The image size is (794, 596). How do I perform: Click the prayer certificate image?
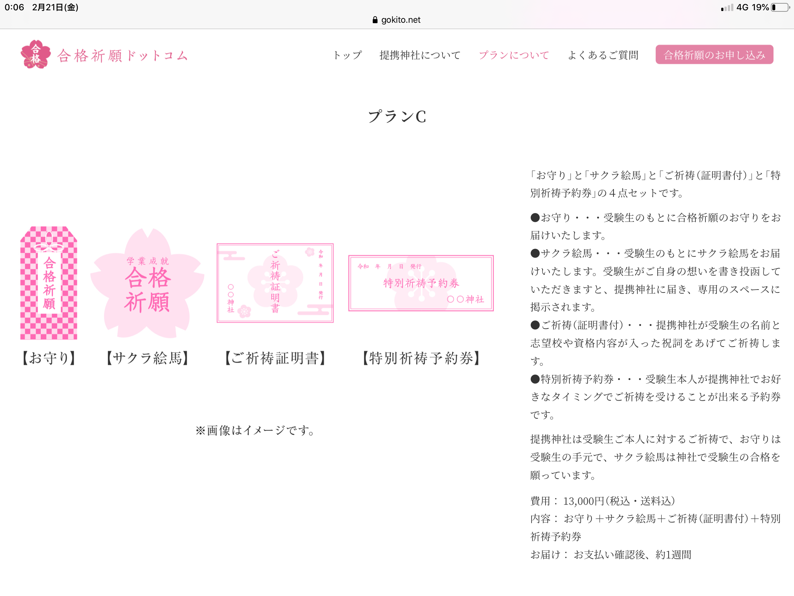[275, 283]
